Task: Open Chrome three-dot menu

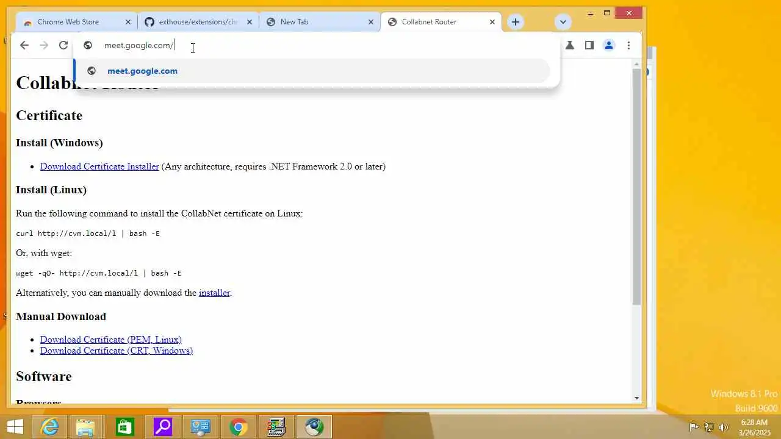Action: (x=628, y=45)
